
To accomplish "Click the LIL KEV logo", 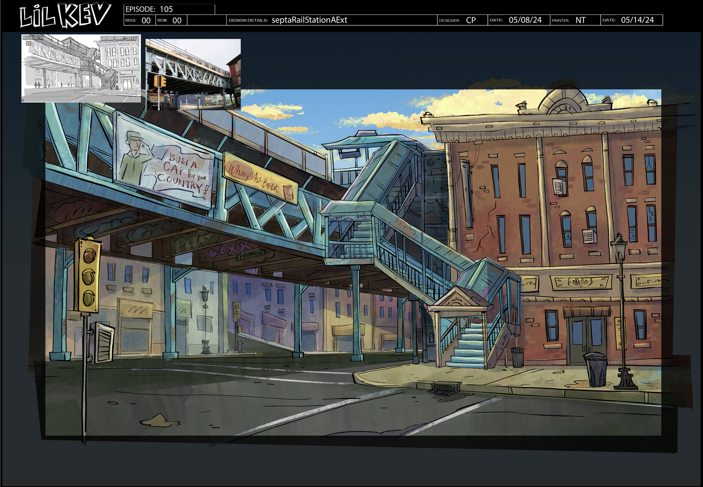I will (65, 16).
